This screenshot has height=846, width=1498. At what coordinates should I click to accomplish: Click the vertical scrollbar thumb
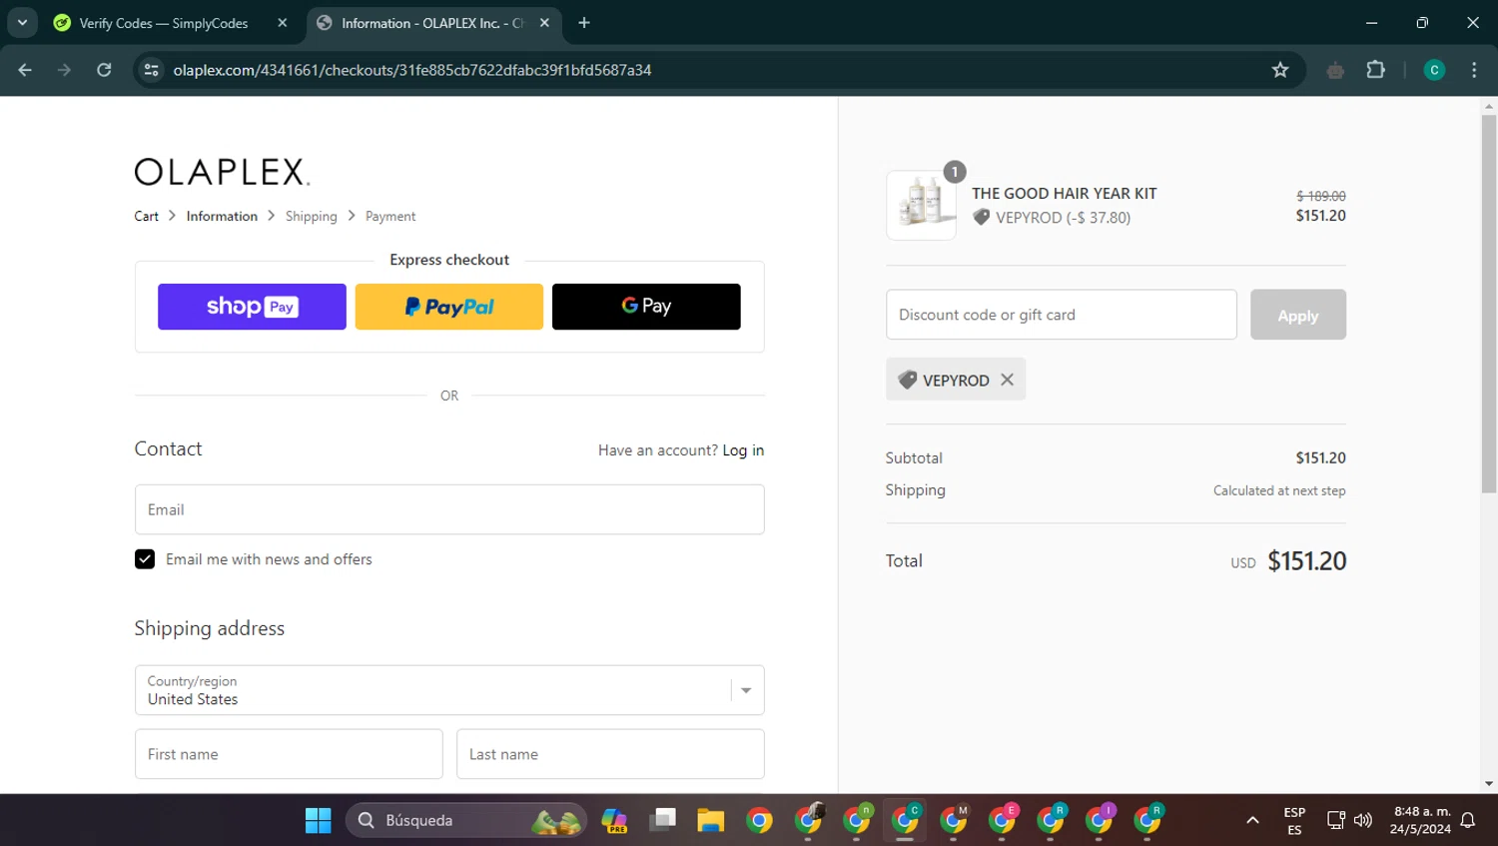click(1489, 304)
